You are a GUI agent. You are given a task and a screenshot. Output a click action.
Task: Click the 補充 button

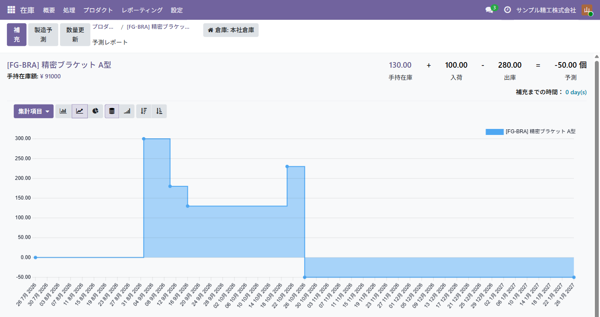click(x=17, y=35)
